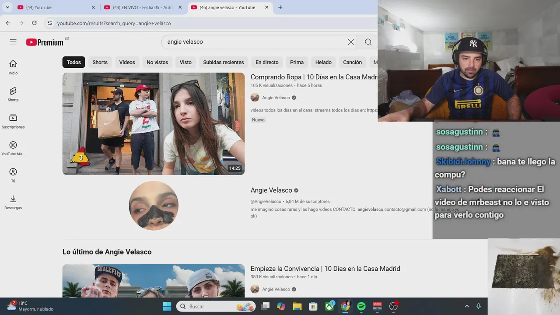Open 'Empieza la Convivencia' video title
The height and width of the screenshot is (315, 560).
click(325, 269)
